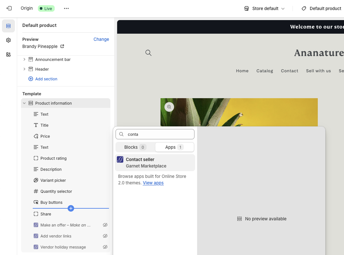Expand the Header section

tap(24, 69)
